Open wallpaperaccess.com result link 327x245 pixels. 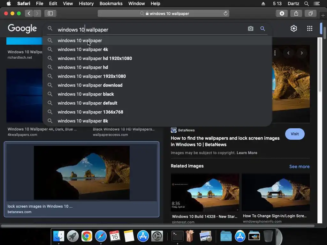[110, 135]
